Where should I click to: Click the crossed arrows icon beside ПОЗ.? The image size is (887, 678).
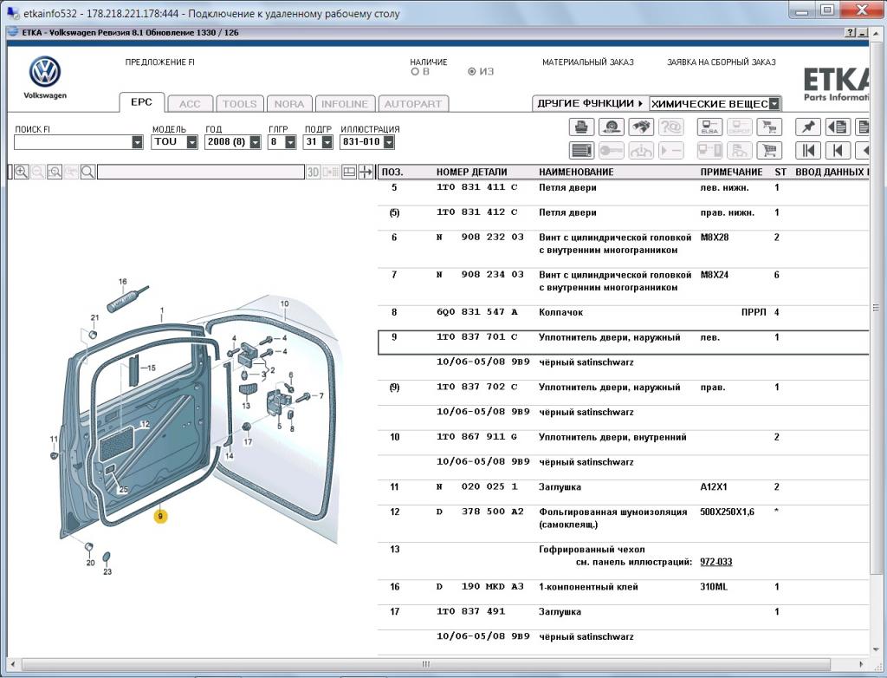pyautogui.click(x=366, y=172)
